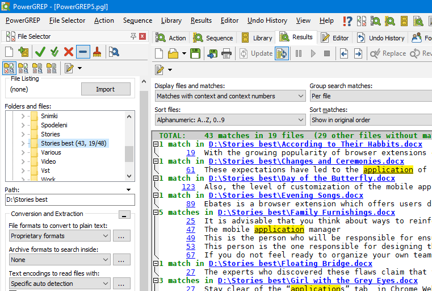432x291 pixels.
Task: Click line number 123 link
Action: 188,187
